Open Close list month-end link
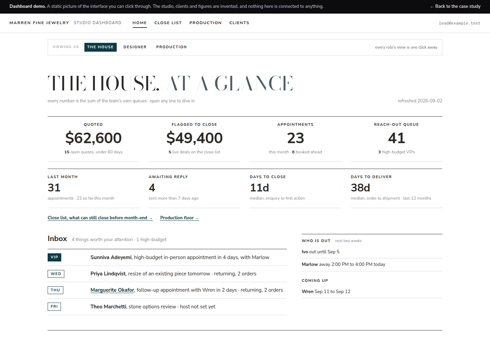 (x=100, y=218)
